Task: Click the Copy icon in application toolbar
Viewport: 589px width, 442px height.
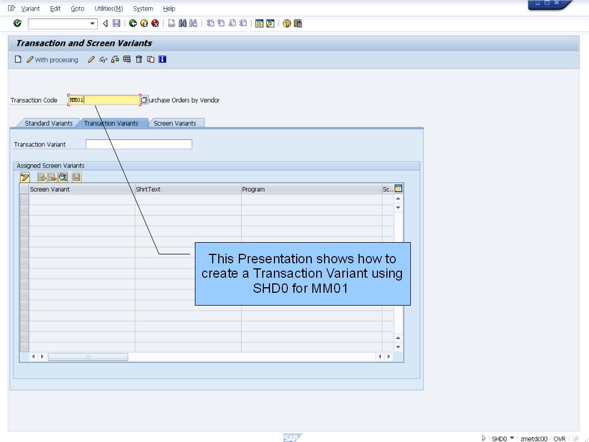Action: pos(151,60)
